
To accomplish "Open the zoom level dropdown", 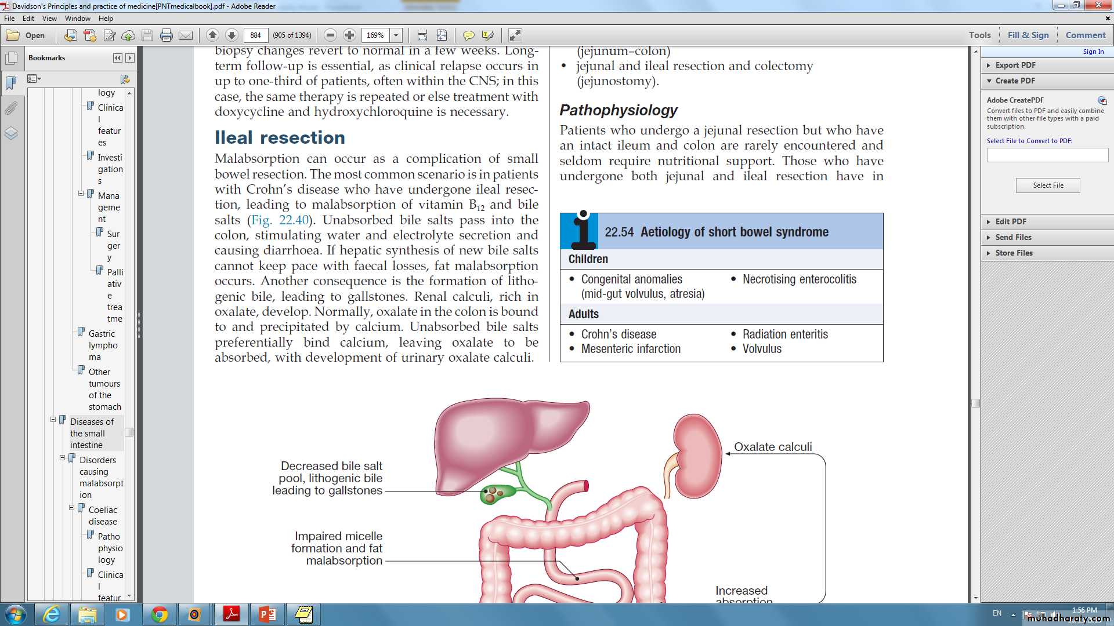I will click(396, 35).
